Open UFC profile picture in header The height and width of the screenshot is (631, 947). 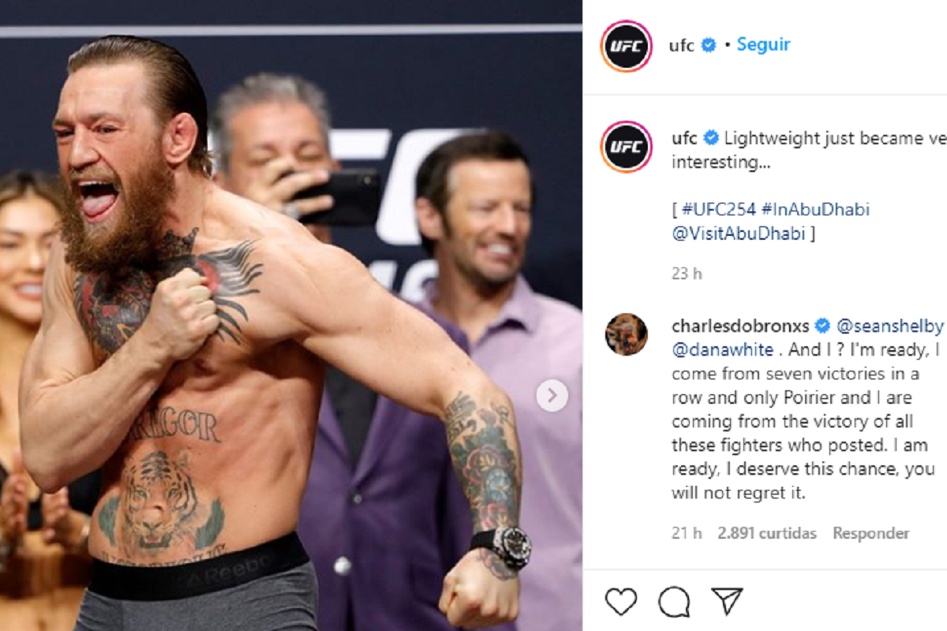coord(626,46)
